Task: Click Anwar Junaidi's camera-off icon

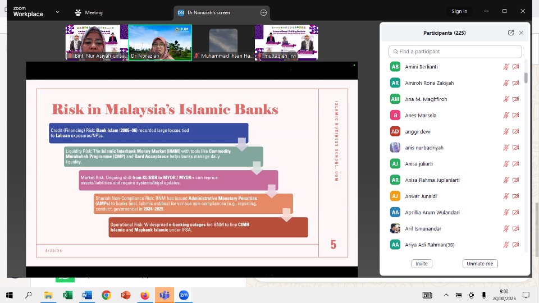Action: coord(515,196)
